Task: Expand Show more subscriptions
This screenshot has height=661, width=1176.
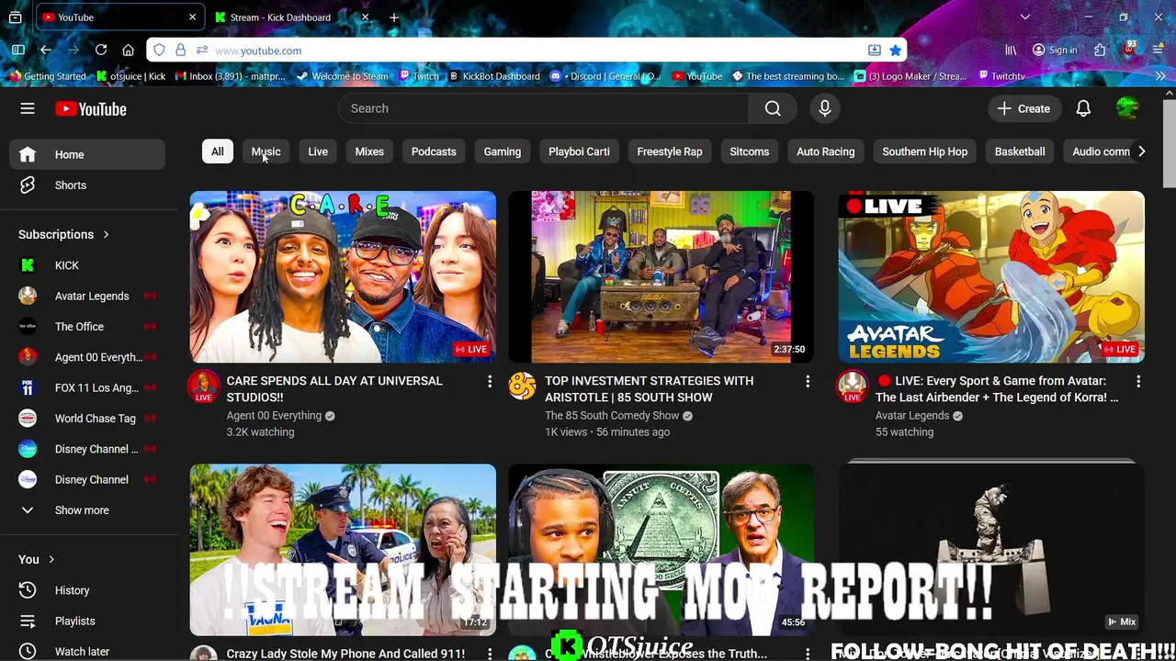Action: [x=87, y=510]
